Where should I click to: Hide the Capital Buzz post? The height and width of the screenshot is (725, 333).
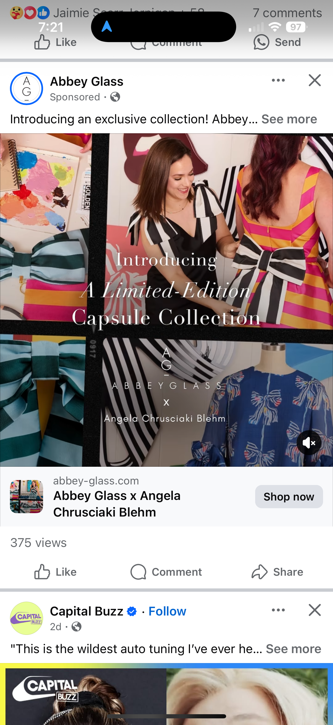pyautogui.click(x=314, y=610)
